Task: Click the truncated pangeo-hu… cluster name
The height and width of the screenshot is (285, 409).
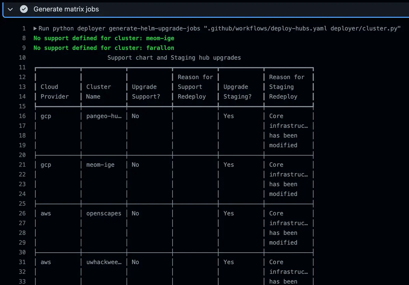Action: coord(104,116)
